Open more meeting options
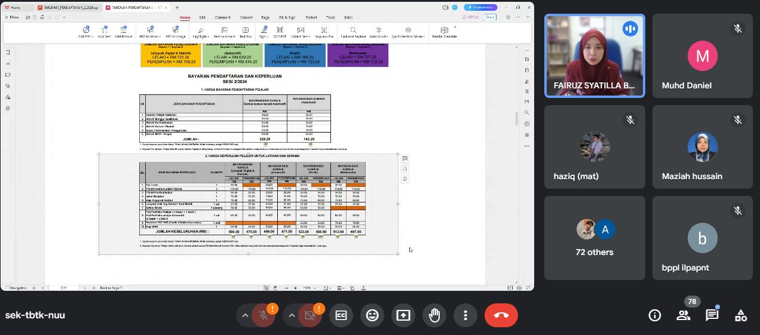 pyautogui.click(x=465, y=315)
